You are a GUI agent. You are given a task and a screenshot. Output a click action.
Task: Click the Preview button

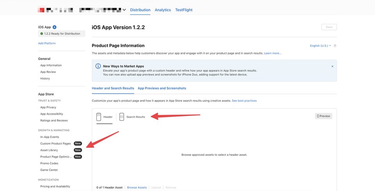(323, 116)
